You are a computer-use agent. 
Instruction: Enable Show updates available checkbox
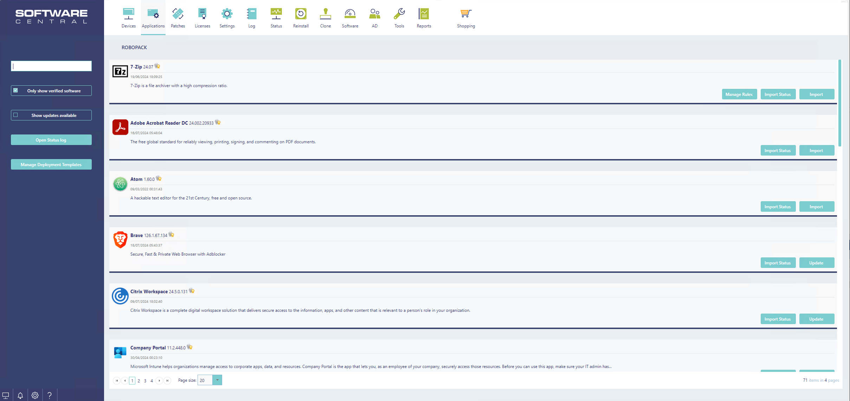click(x=15, y=115)
